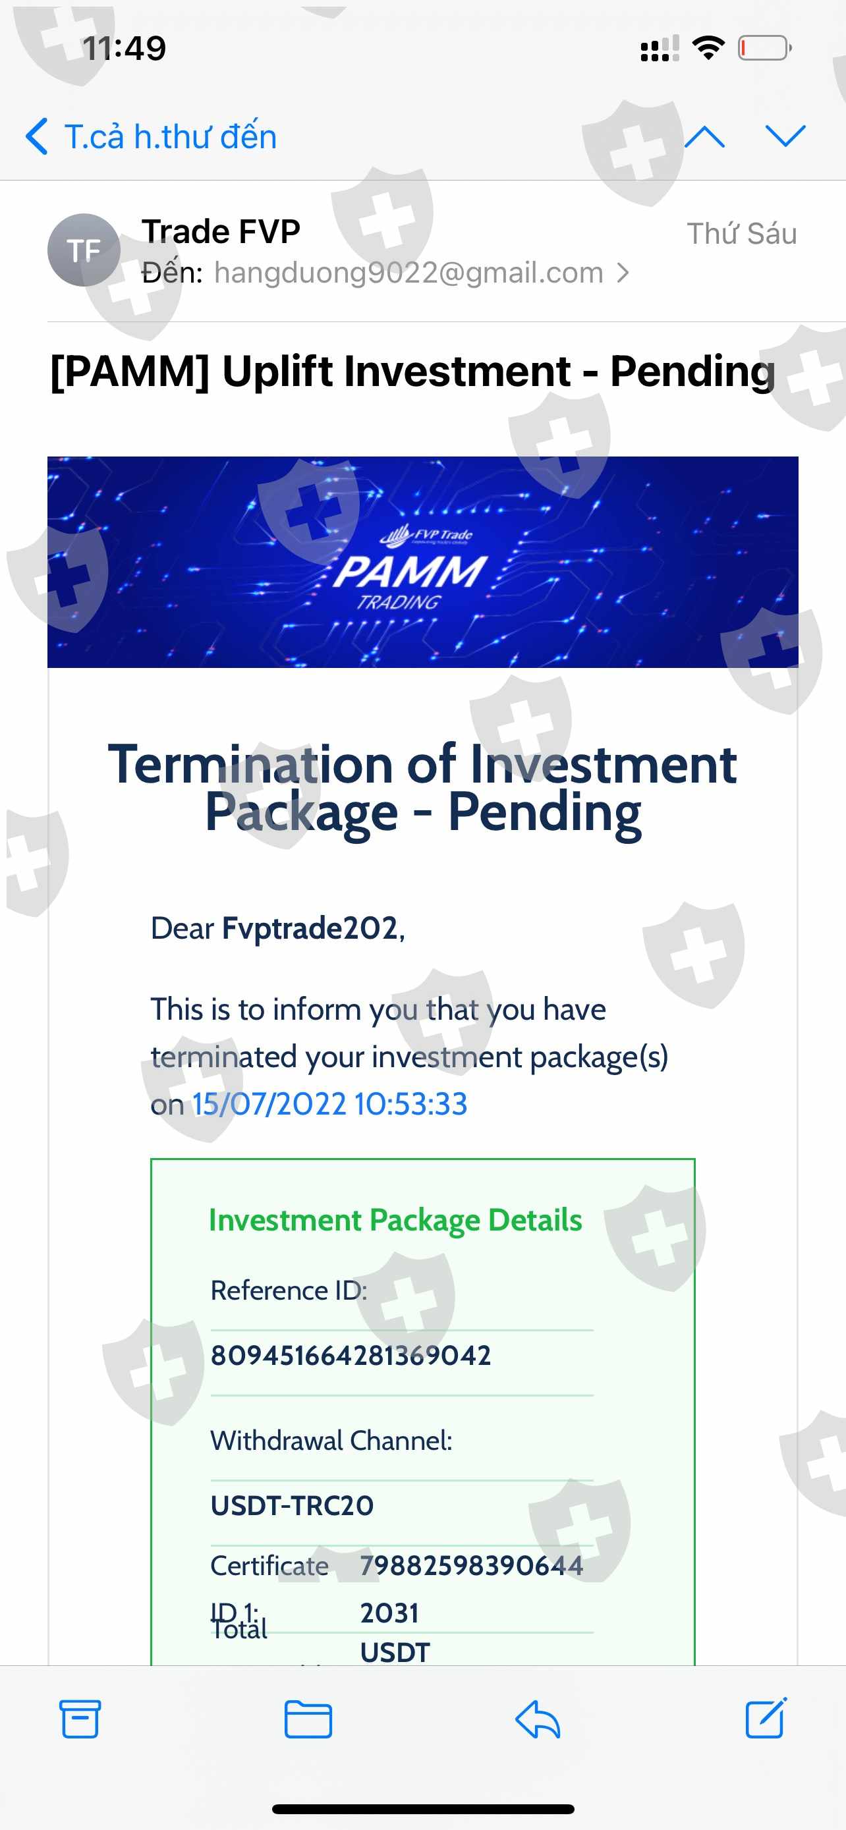Viewport: 846px width, 1830px height.
Task: Tap recipient hangduong9022@gmail.com
Action: click(409, 273)
